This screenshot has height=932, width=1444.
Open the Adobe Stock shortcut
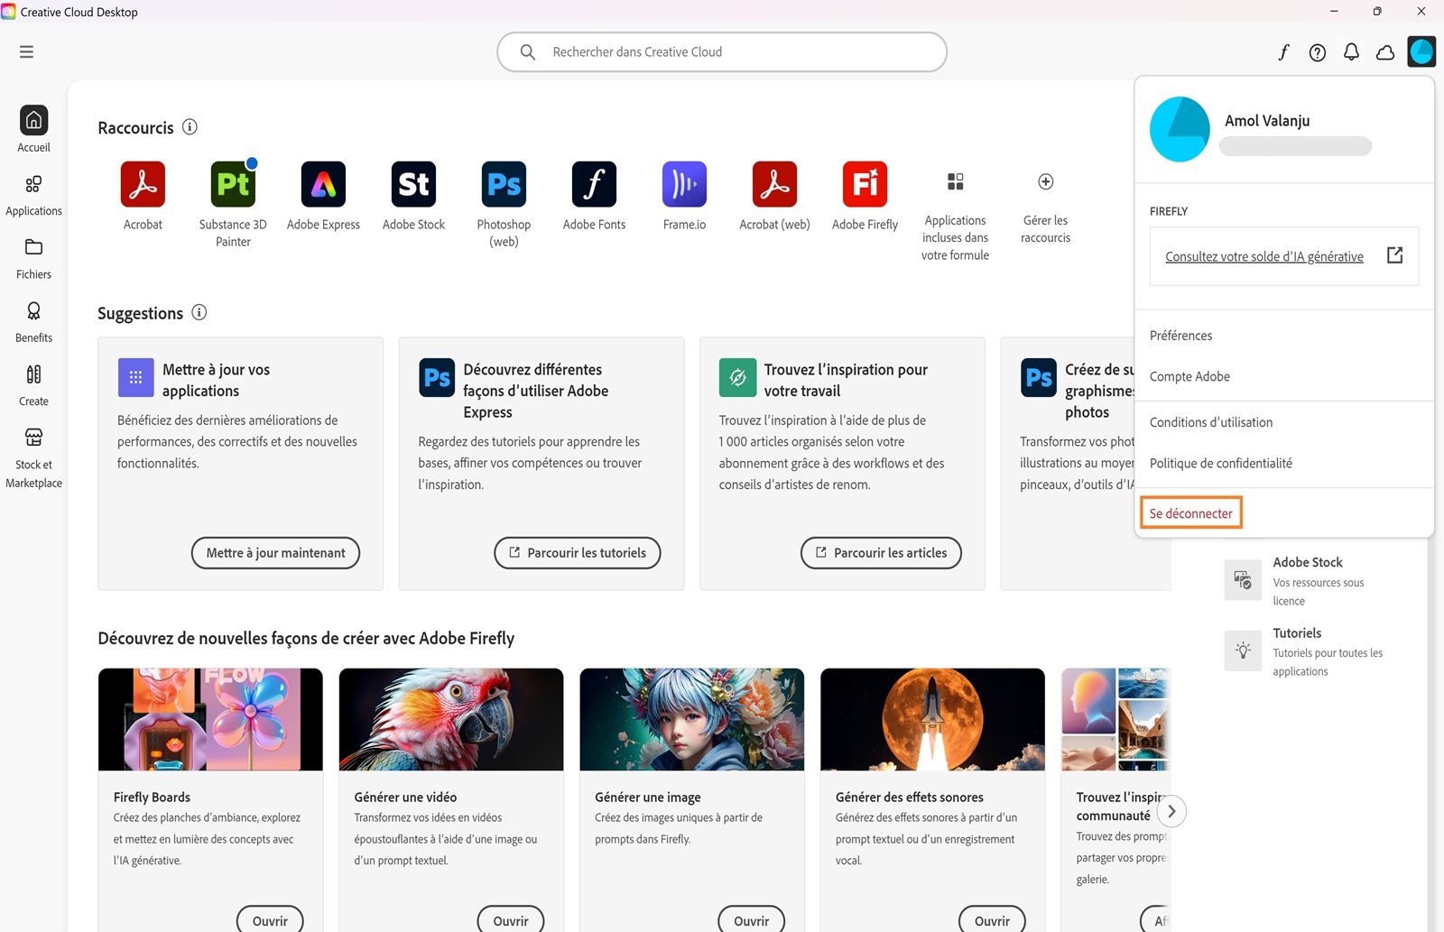click(412, 185)
